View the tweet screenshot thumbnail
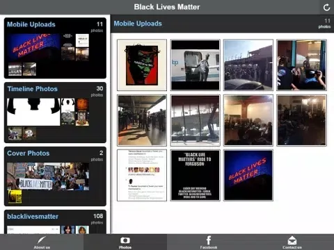 142,175
